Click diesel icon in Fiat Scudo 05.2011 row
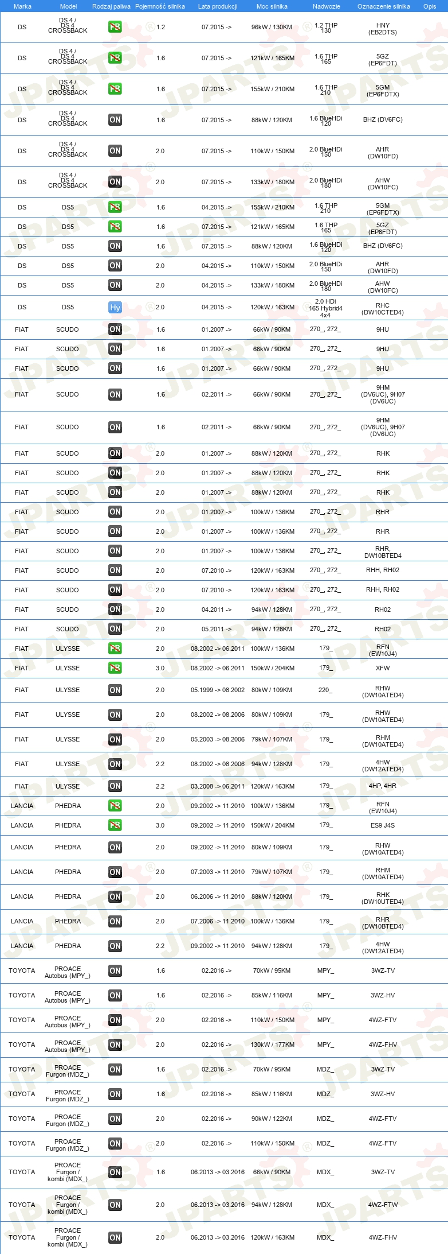Screen dimensions: 448x1254 115,629
